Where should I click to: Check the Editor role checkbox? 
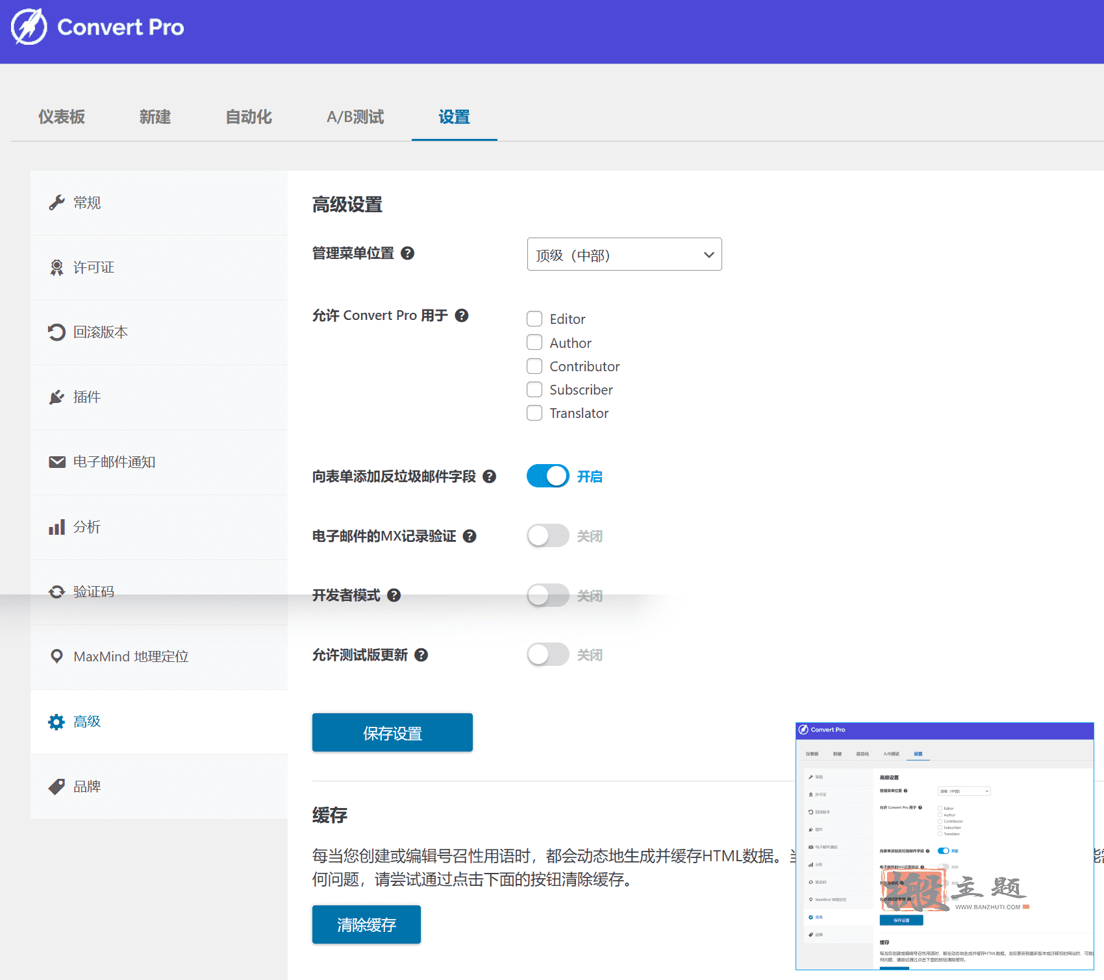click(x=534, y=319)
